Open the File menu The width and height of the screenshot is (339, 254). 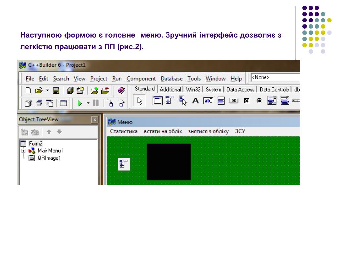coord(30,79)
